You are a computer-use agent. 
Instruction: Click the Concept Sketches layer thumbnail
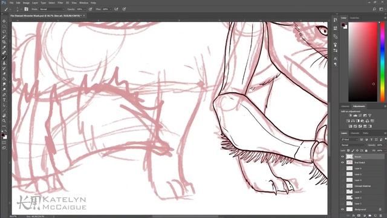pos(350,186)
